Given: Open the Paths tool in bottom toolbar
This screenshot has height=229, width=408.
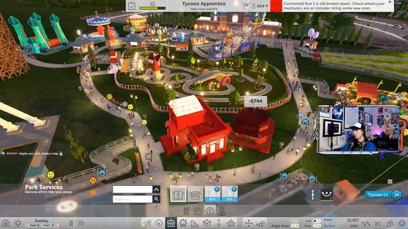Looking at the screenshot, I should tap(147, 223).
